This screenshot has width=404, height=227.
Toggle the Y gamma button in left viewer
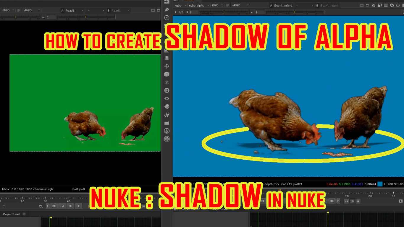[x=43, y=17]
